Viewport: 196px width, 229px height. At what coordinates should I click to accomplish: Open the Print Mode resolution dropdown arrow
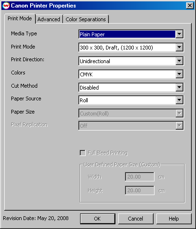pyautogui.click(x=179, y=48)
